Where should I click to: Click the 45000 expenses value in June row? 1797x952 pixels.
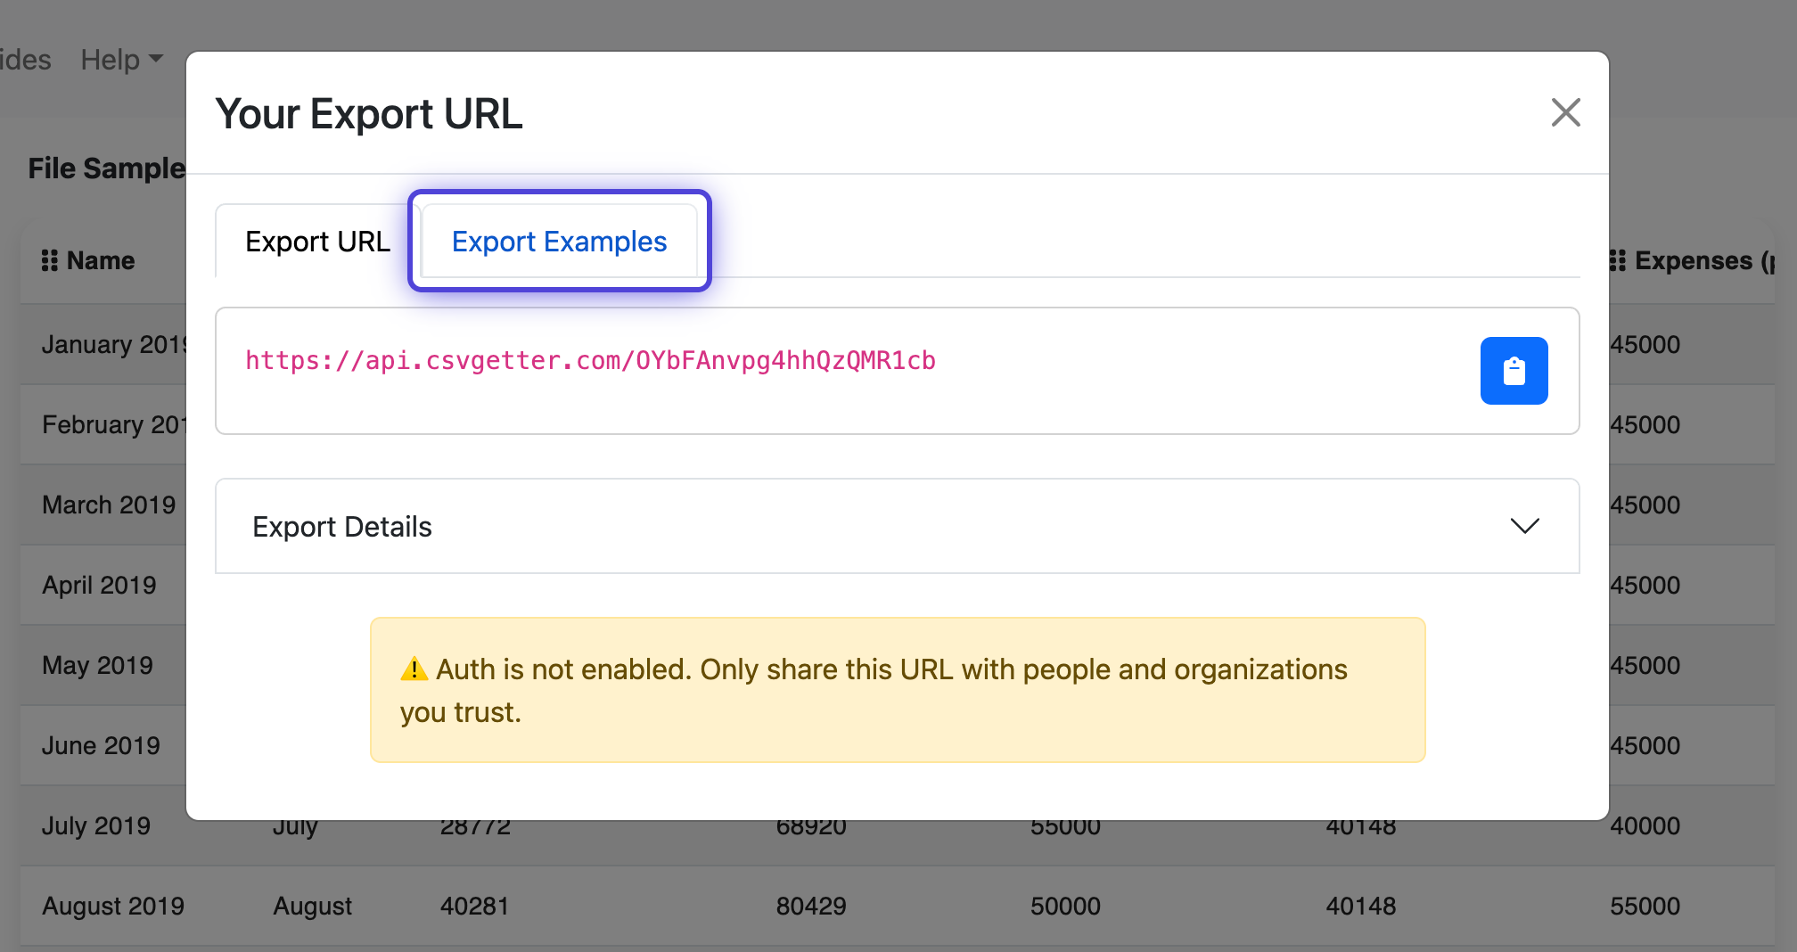point(1645,745)
